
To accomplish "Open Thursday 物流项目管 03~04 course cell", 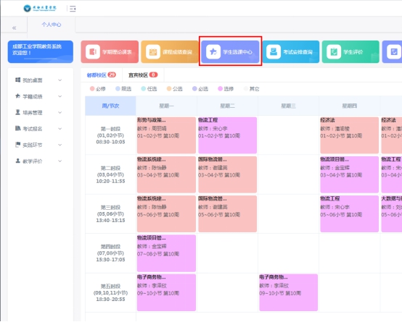I will point(350,174).
